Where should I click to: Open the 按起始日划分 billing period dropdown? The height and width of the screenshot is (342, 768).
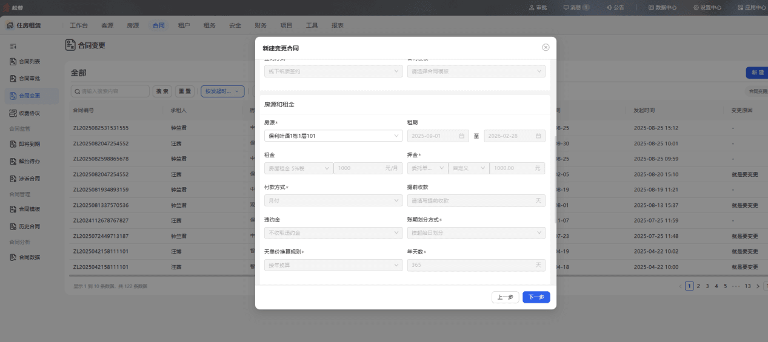476,232
